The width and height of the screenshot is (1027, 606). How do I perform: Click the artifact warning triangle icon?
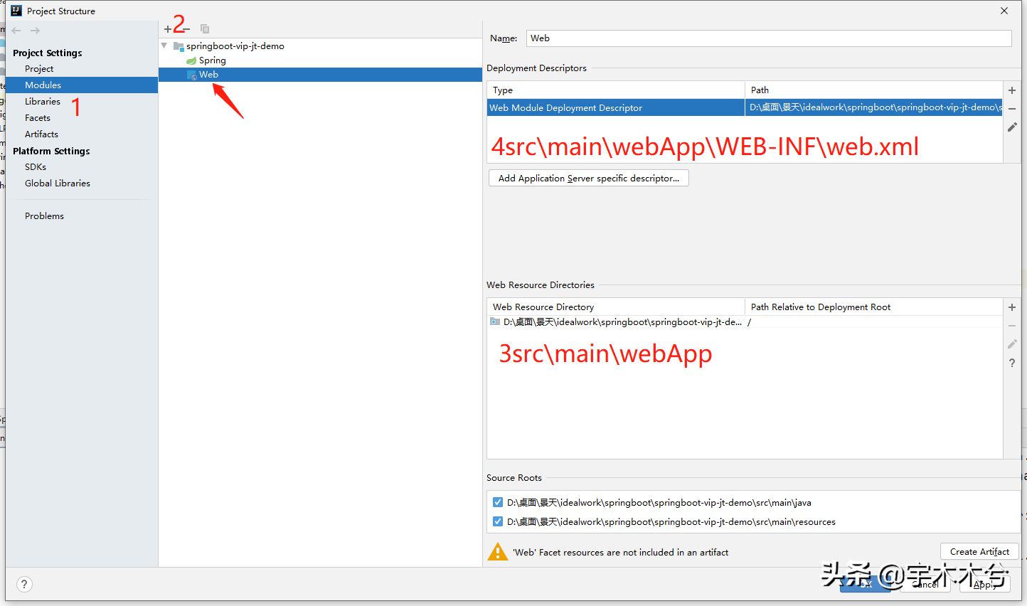coord(498,552)
